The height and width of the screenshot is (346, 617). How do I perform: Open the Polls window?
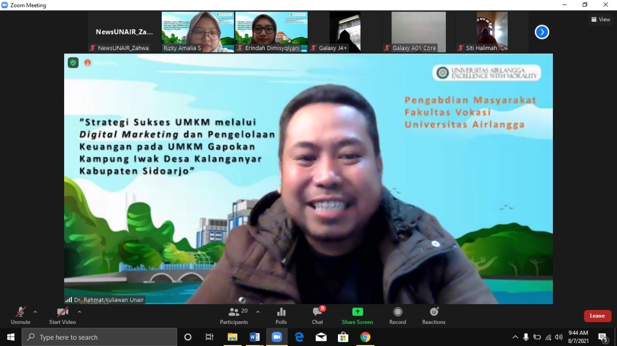coord(281,316)
